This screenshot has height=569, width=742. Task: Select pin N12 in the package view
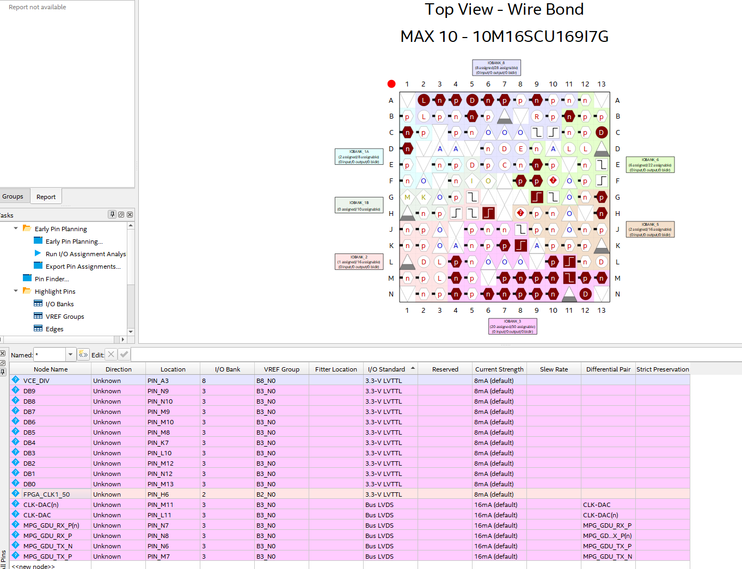pos(585,294)
